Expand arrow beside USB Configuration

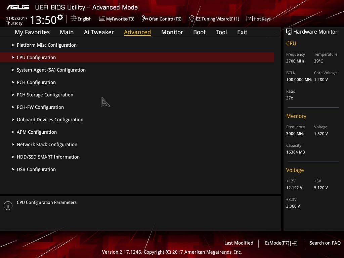(x=13, y=169)
